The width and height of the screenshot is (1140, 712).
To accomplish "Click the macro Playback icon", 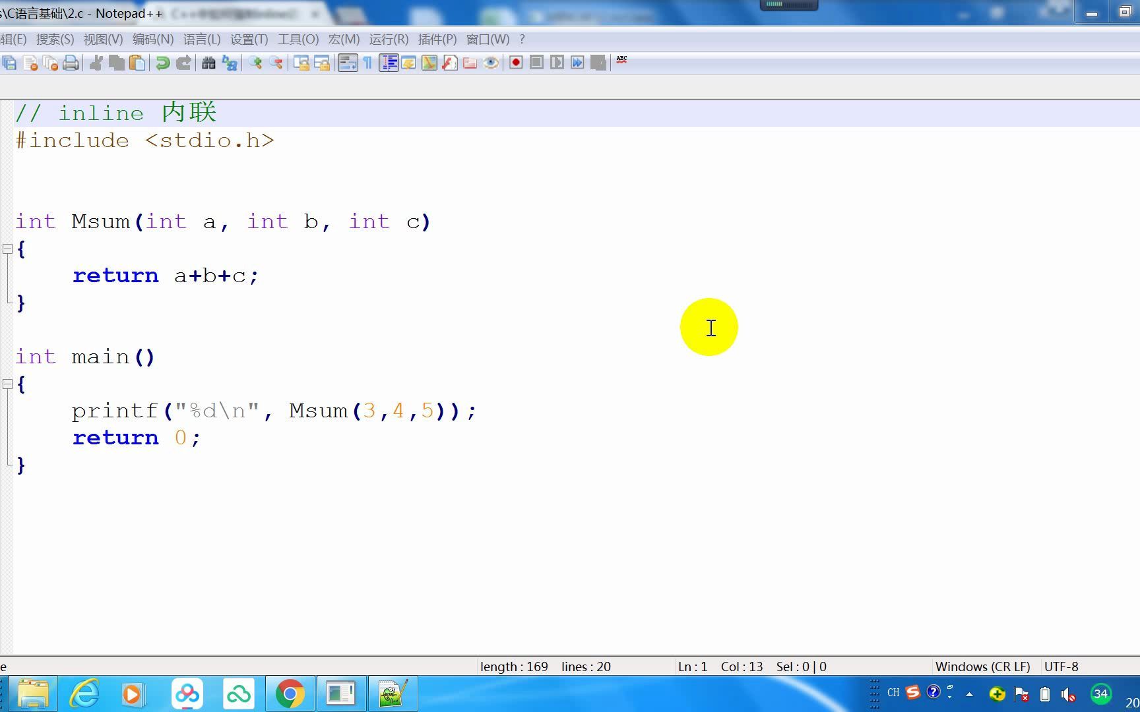I will pos(557,63).
